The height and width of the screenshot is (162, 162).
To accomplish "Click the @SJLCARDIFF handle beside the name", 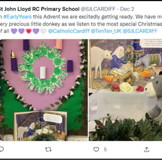I will pyautogui.click(x=98, y=9).
